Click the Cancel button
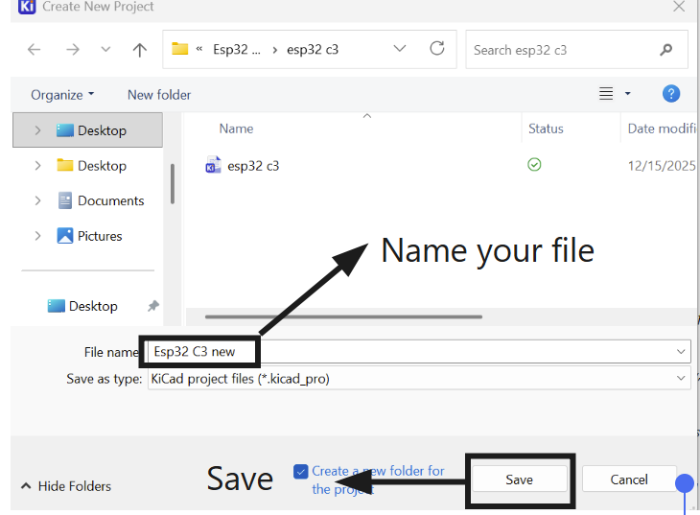The width and height of the screenshot is (700, 515). pyautogui.click(x=629, y=480)
